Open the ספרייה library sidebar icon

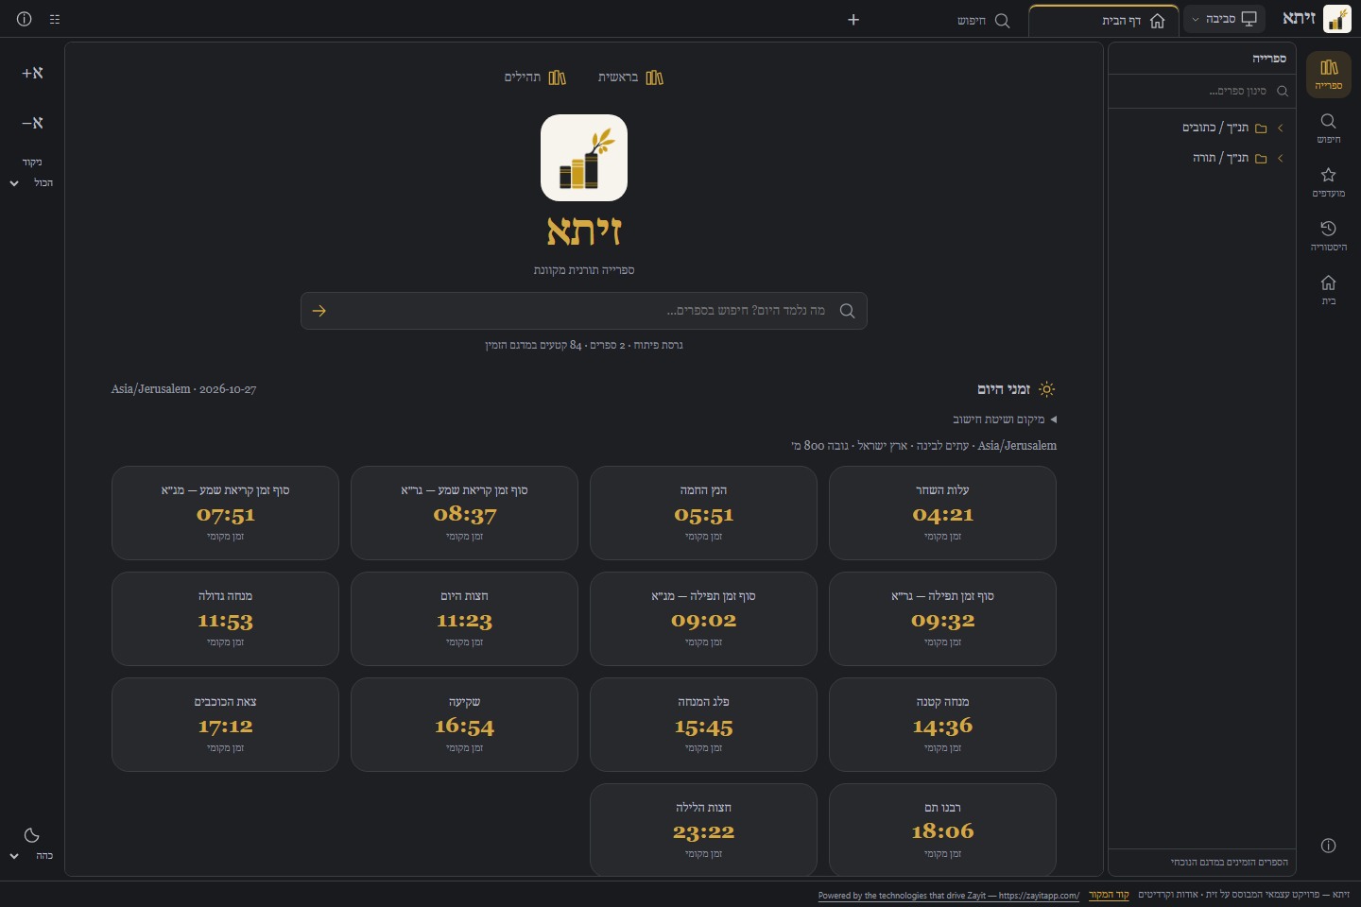(1328, 74)
